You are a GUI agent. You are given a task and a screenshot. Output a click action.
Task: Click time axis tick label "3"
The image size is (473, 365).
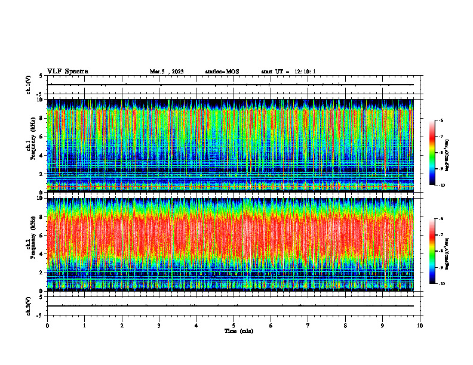[x=159, y=326]
